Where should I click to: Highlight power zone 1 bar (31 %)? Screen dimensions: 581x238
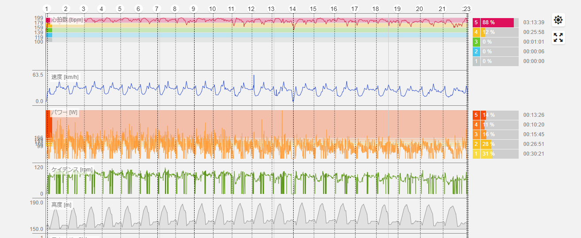[x=495, y=154]
